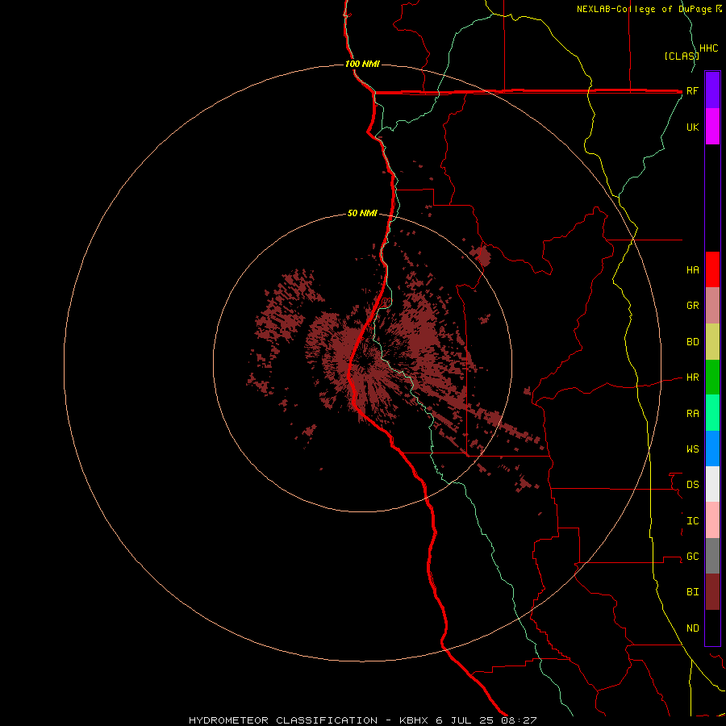726x726 pixels.
Task: Click the ND black legend swatch
Action: click(x=712, y=628)
